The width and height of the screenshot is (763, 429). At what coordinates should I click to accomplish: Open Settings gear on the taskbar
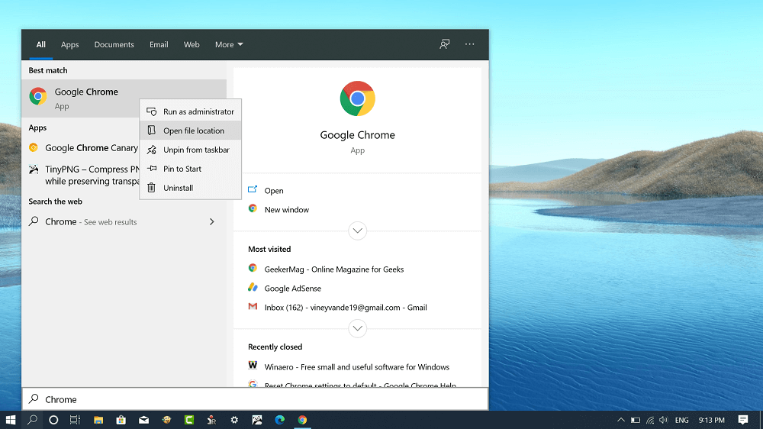tap(234, 420)
